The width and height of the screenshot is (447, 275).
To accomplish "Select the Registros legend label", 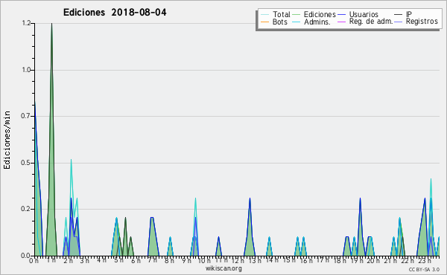I will click(x=422, y=22).
